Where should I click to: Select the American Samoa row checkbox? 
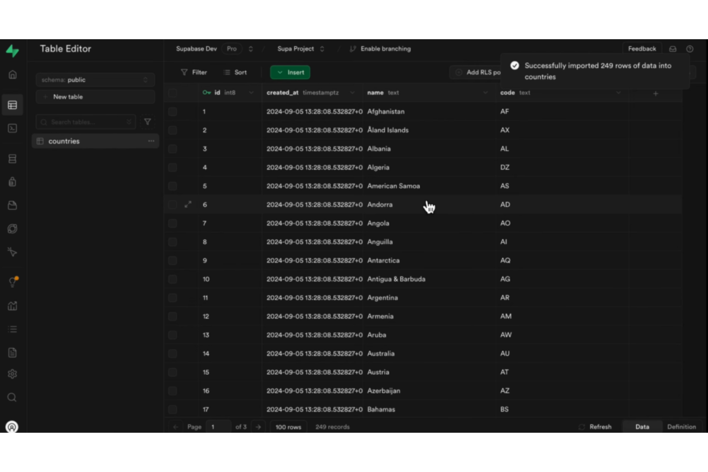pyautogui.click(x=173, y=186)
